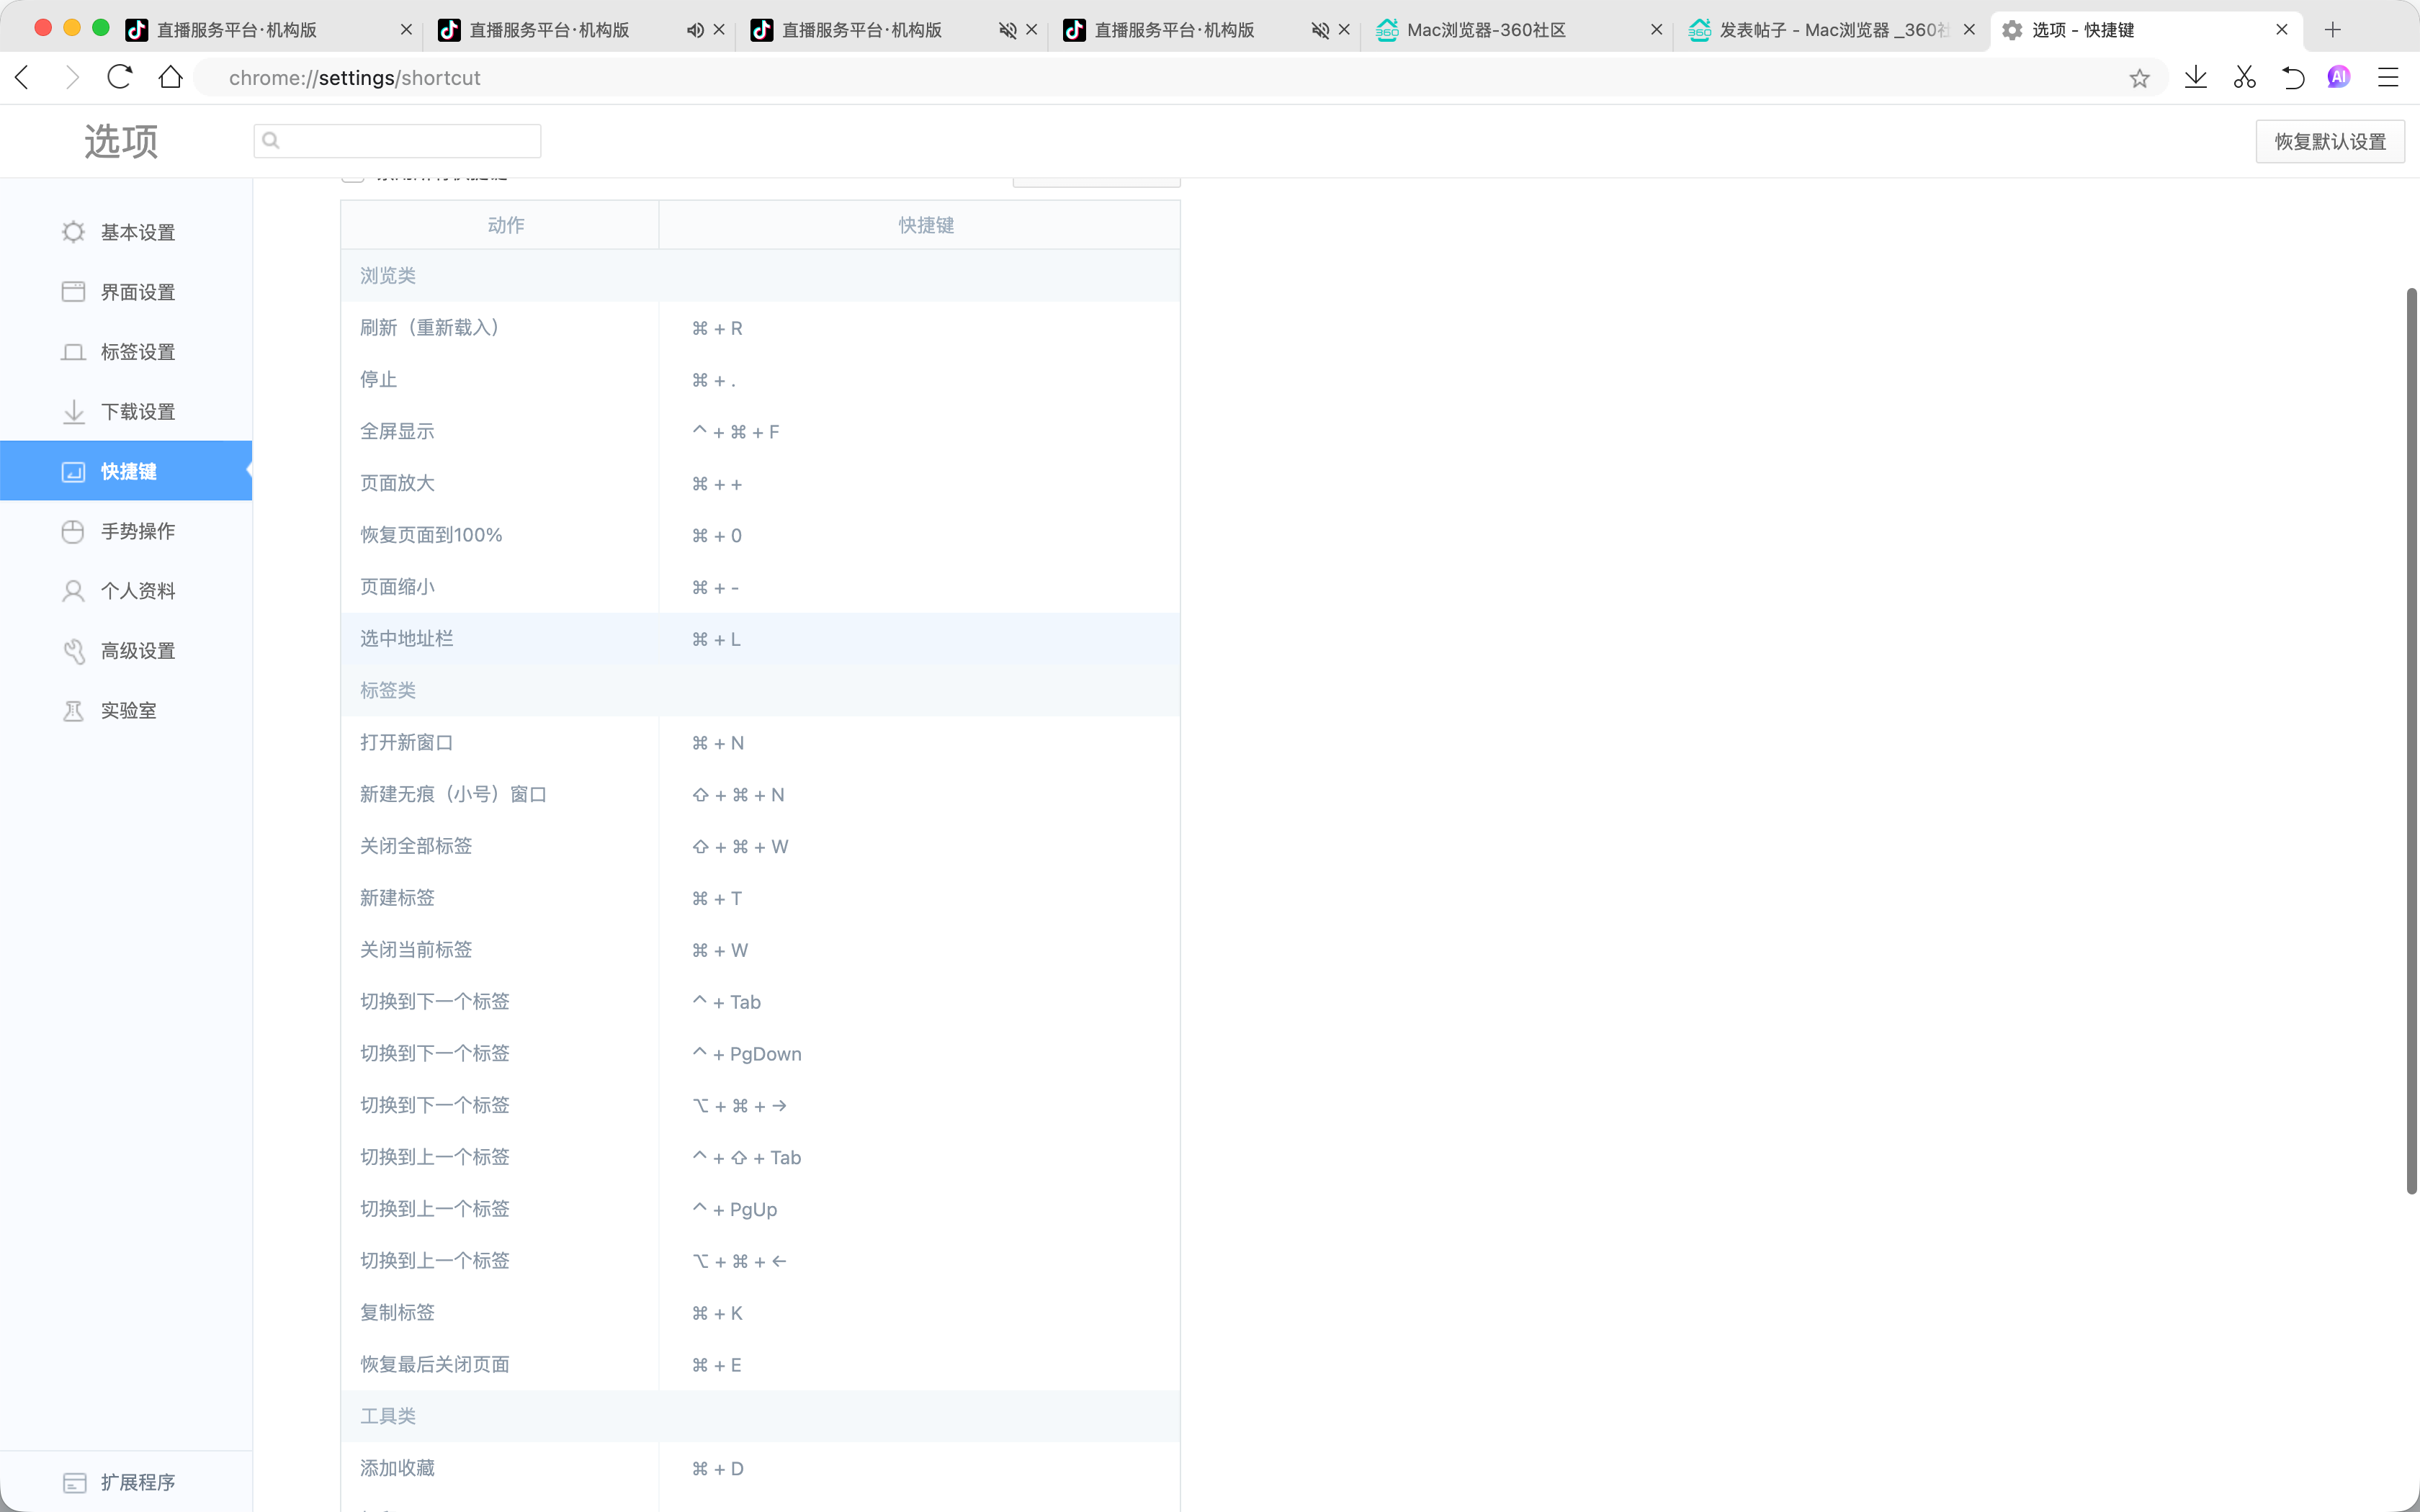Image resolution: width=2420 pixels, height=1512 pixels.
Task: Click the 恢复页面到100% action label
Action: point(431,535)
